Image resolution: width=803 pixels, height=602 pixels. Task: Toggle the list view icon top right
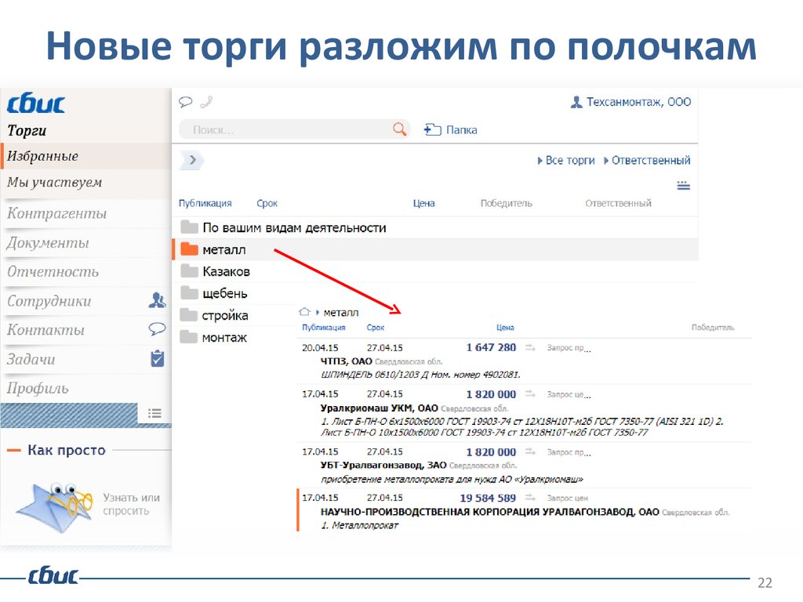coord(683,185)
